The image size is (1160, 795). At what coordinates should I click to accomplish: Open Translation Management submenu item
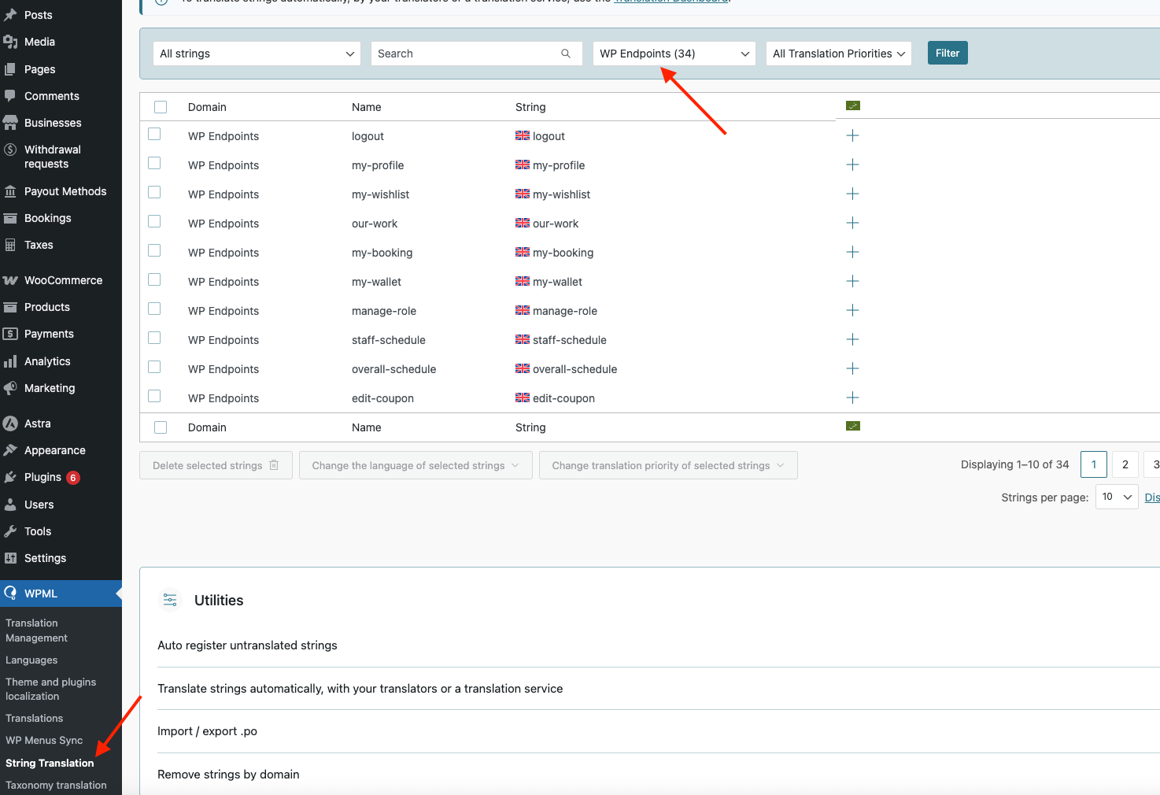[37, 630]
